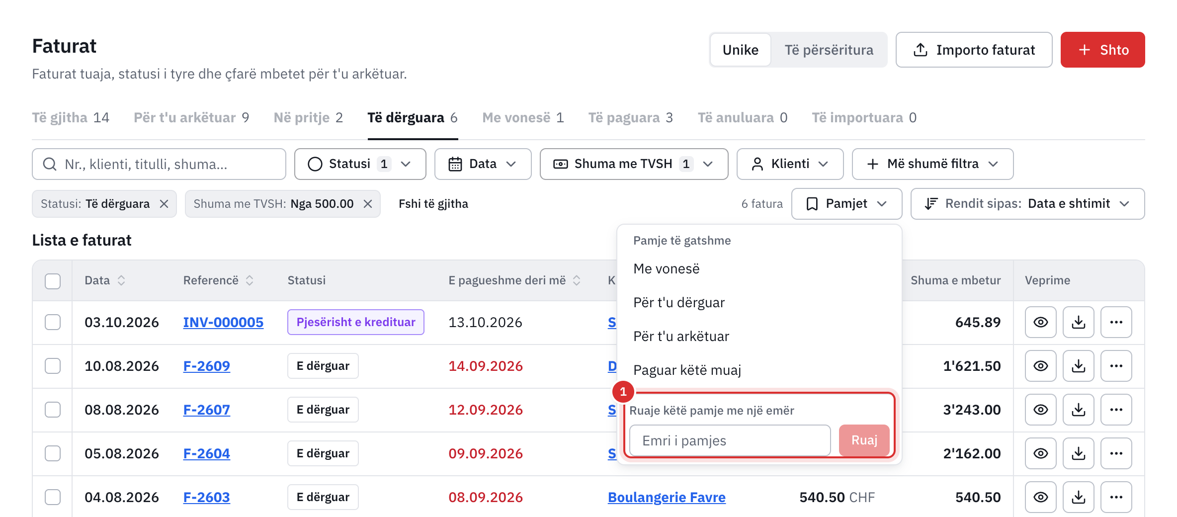The image size is (1177, 517).
Task: Sort by the Data column arrows
Action: [121, 280]
